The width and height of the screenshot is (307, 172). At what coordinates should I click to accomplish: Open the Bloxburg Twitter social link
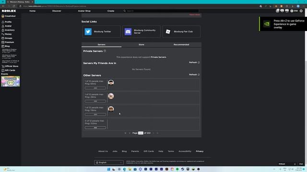101,32
